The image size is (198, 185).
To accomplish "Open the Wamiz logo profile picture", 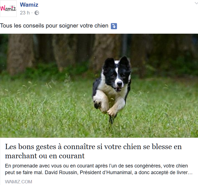I will [x=8, y=9].
